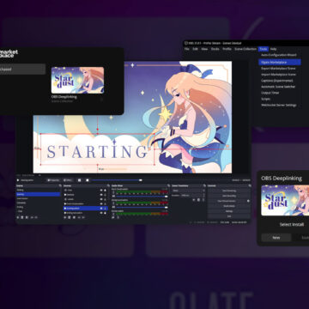This screenshot has width=309, height=309.
Task: Choose Import Marketplace Scene
Action: [279, 75]
